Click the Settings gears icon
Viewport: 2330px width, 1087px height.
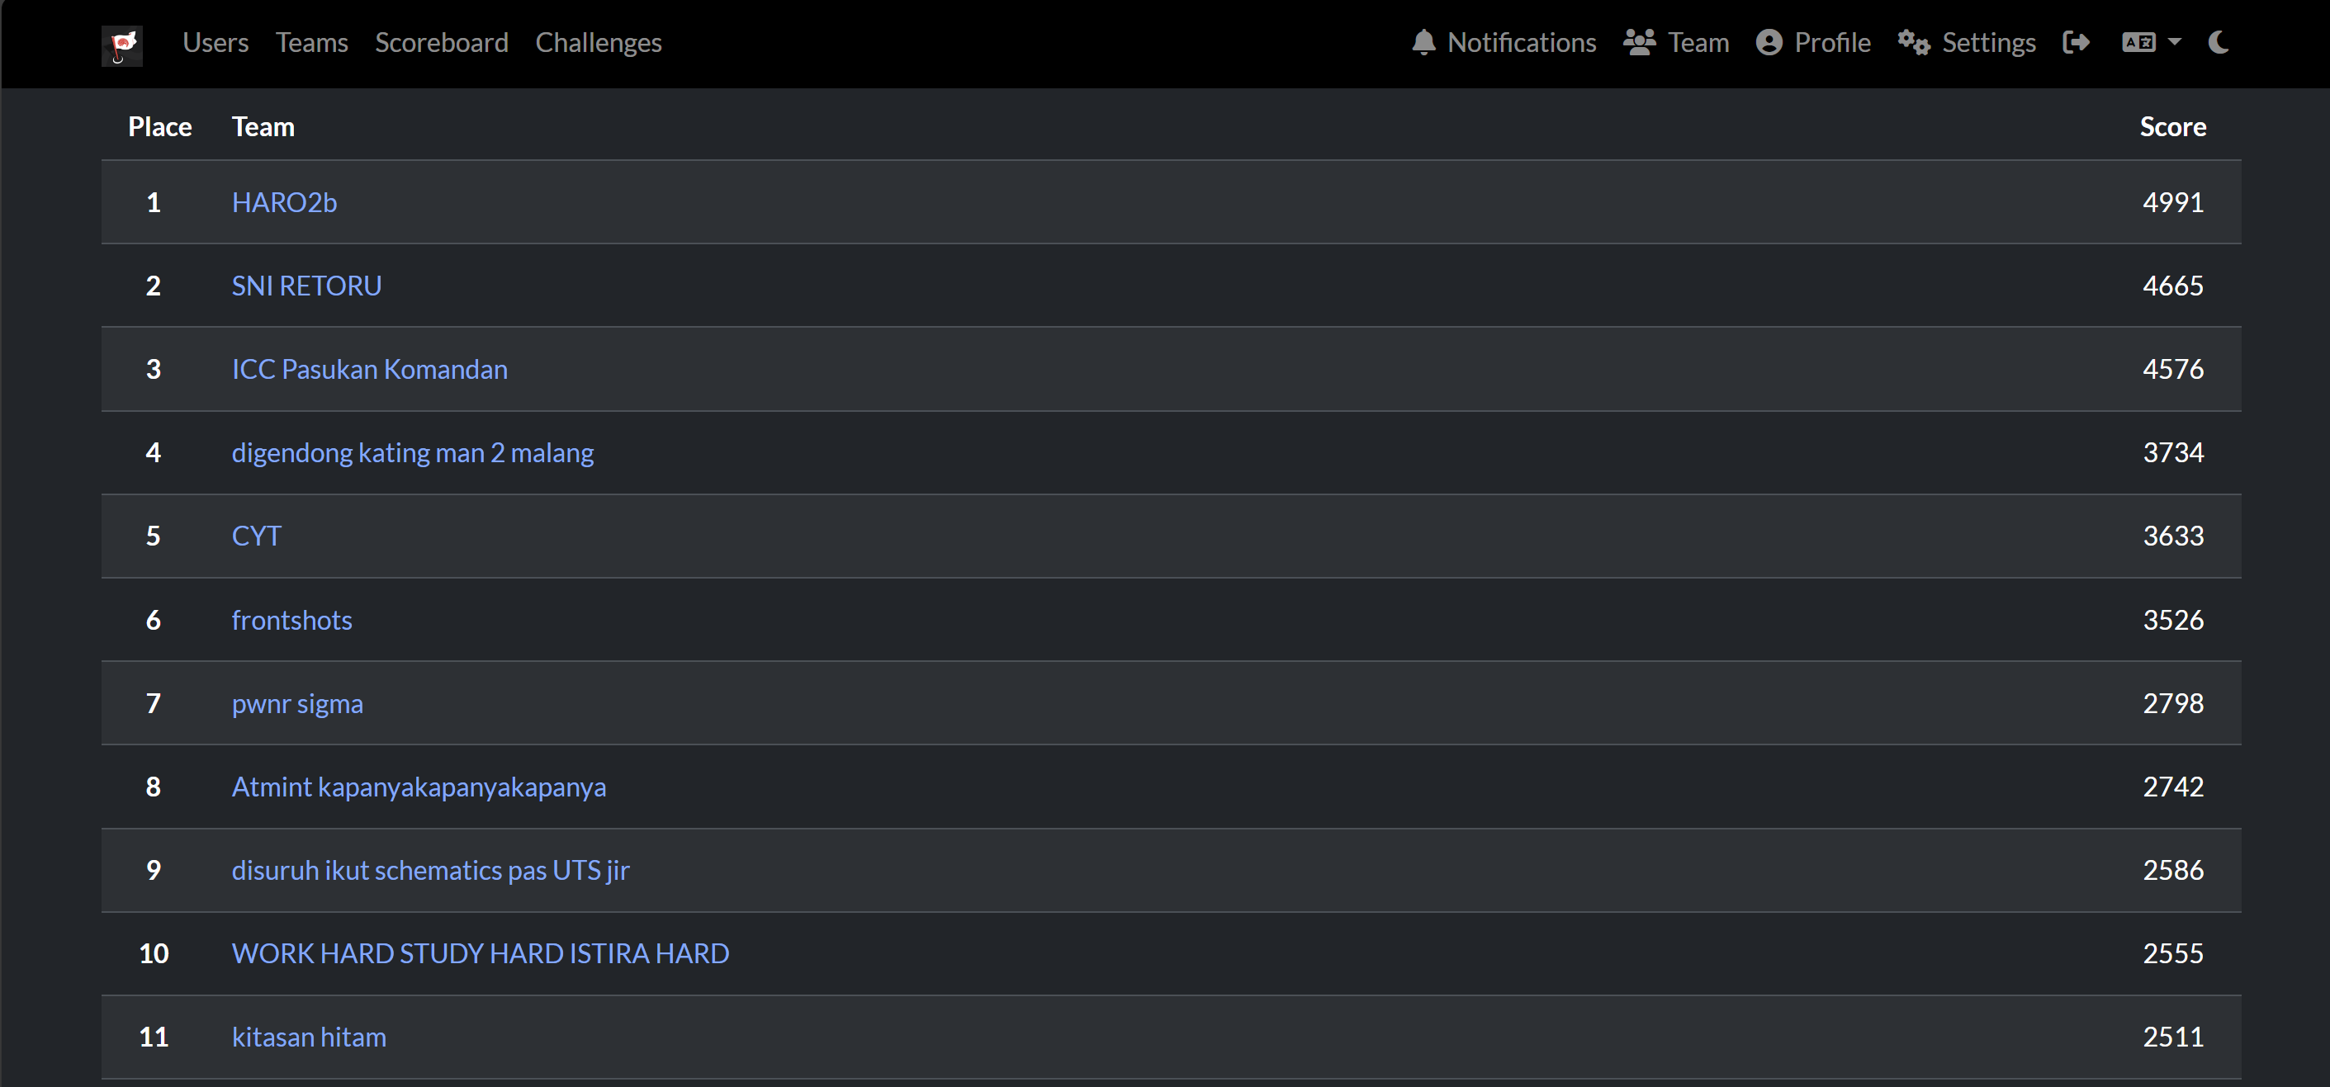(x=1913, y=42)
